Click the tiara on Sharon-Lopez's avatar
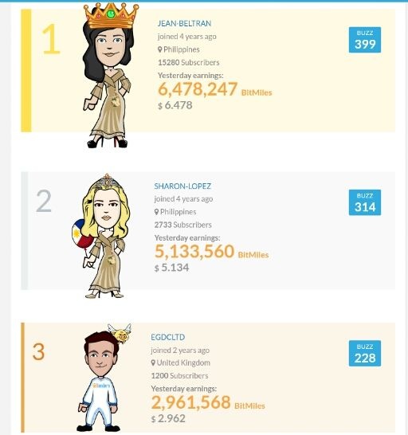 [x=107, y=180]
